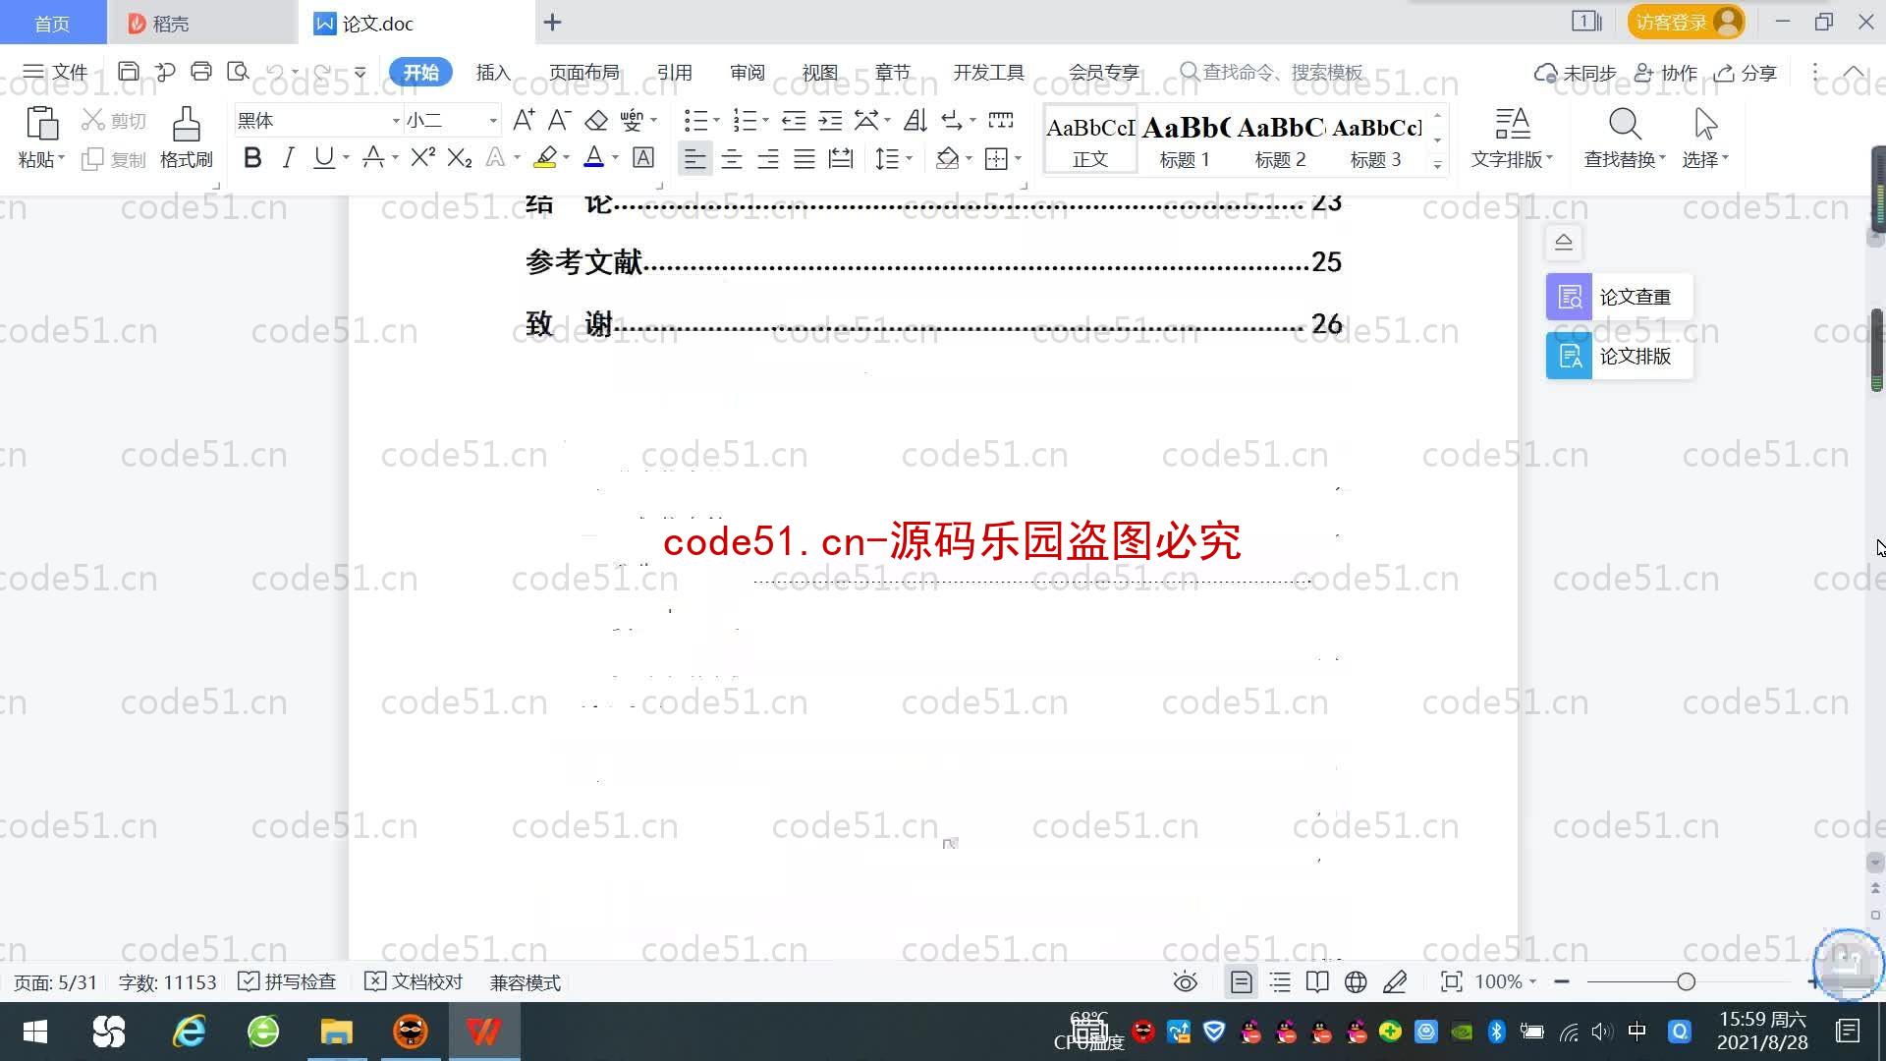1886x1061 pixels.
Task: Apply superscript formatting
Action: (x=422, y=157)
